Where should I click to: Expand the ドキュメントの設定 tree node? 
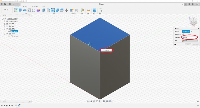point(4,21)
